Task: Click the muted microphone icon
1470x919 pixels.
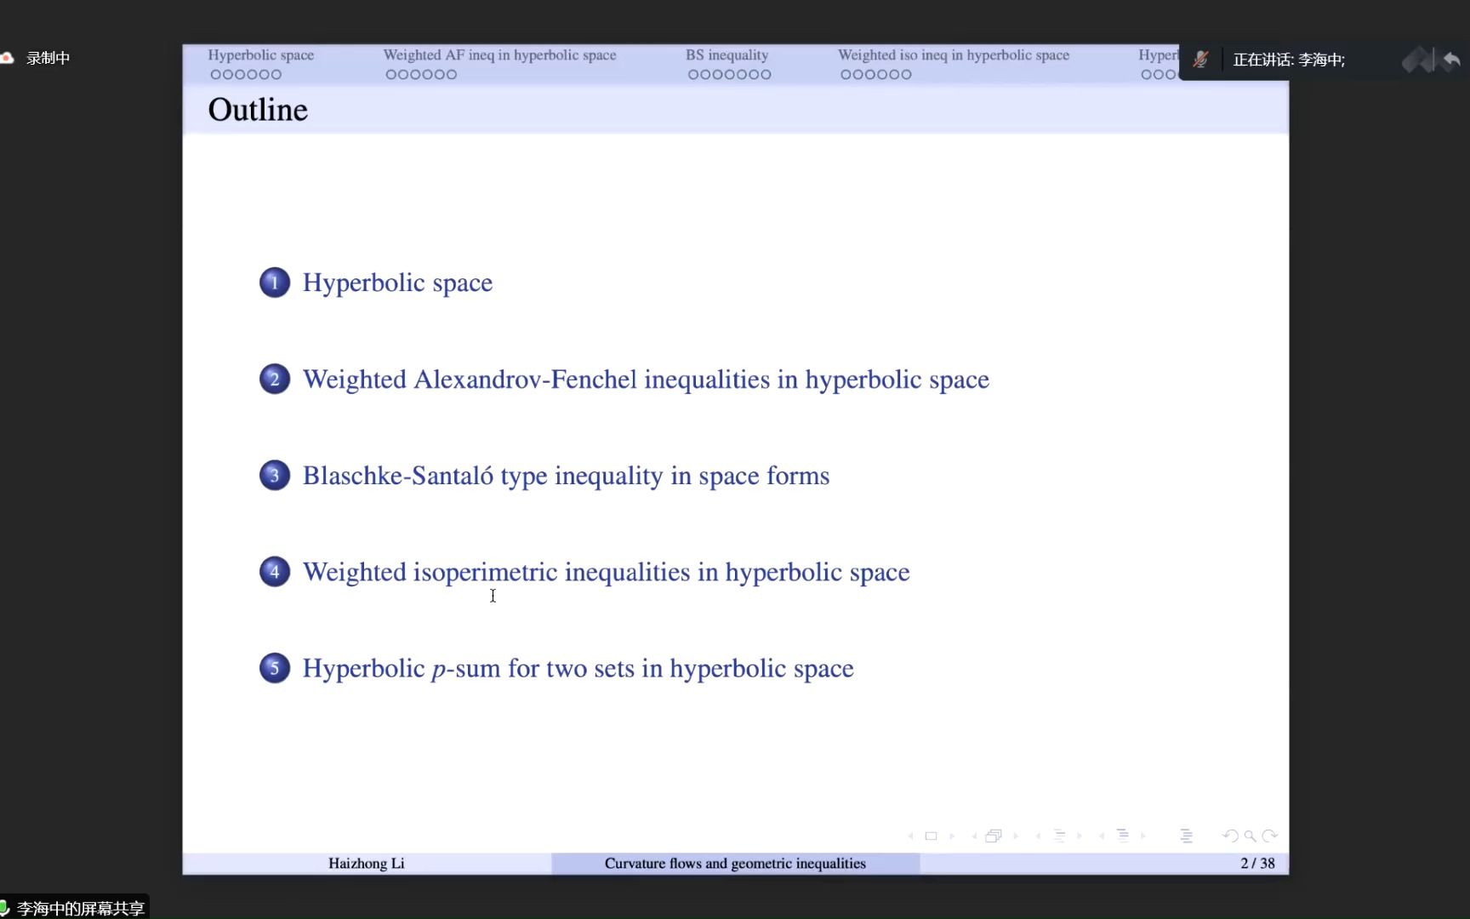Action: tap(1200, 60)
